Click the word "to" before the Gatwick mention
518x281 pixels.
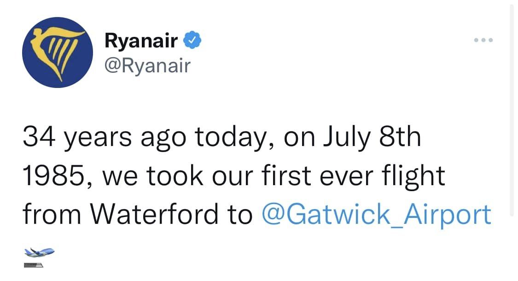240,215
